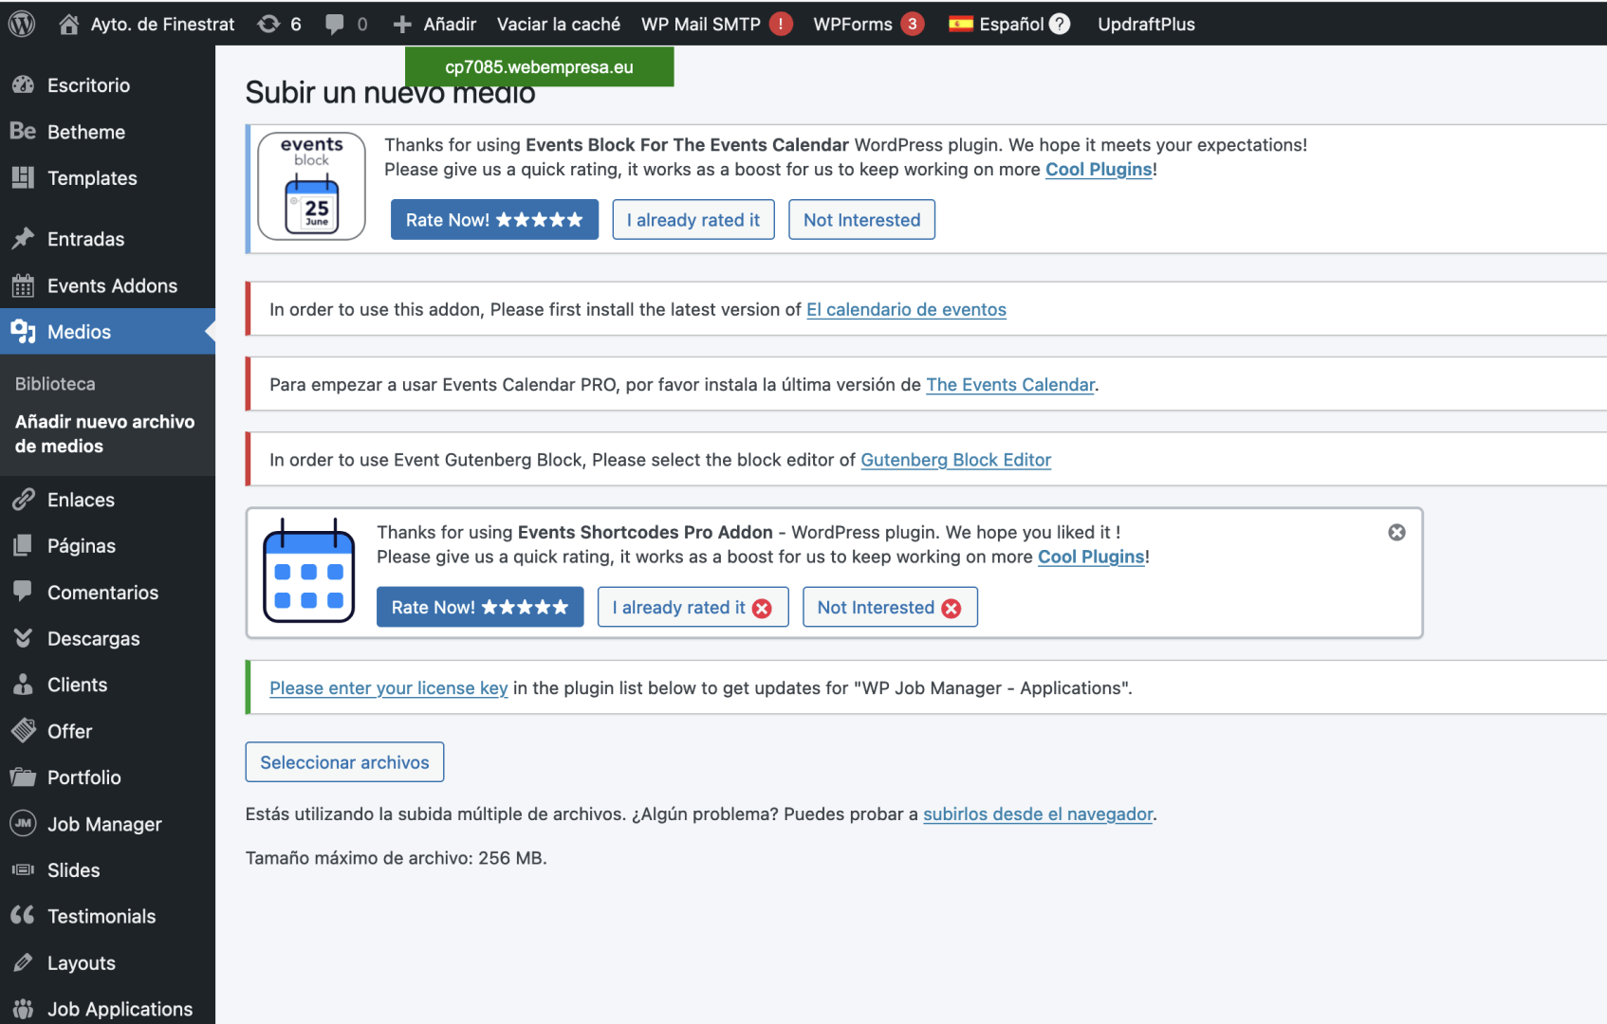
Task: Open the UpdraftPlus admin bar menu
Action: (x=1146, y=24)
